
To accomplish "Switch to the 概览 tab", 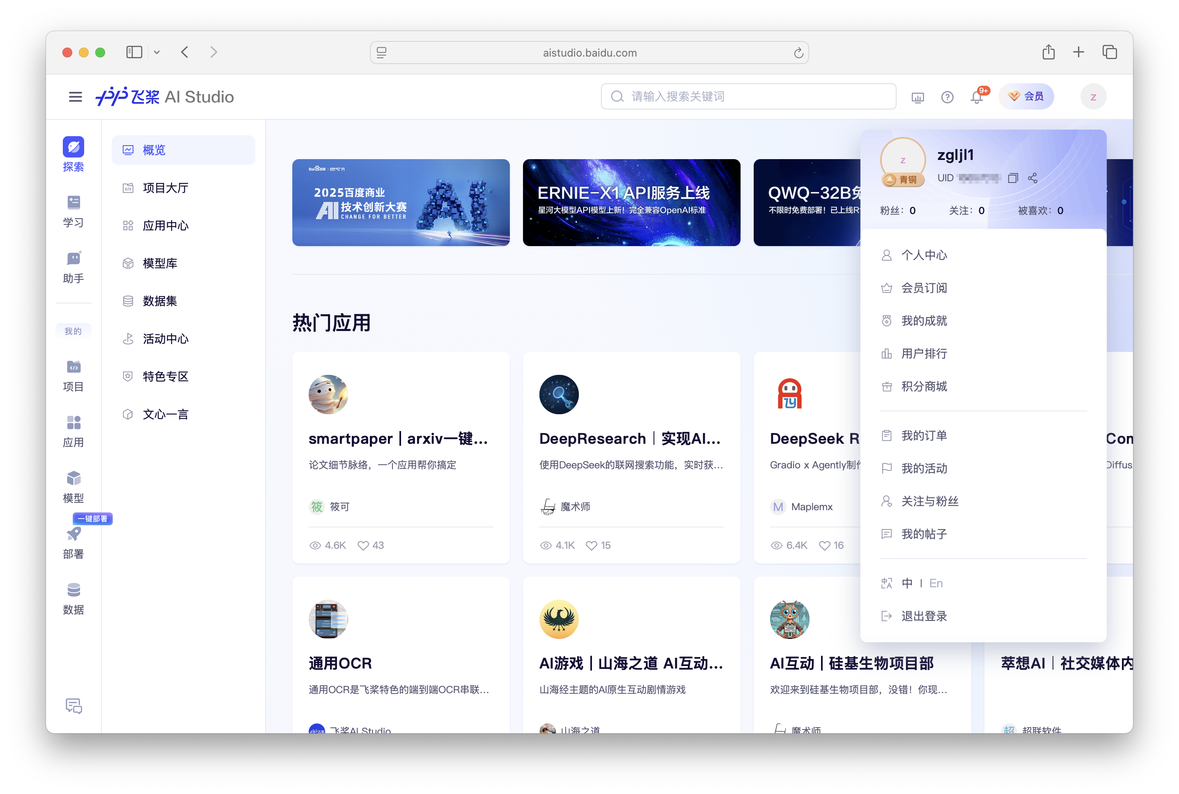I will point(155,150).
